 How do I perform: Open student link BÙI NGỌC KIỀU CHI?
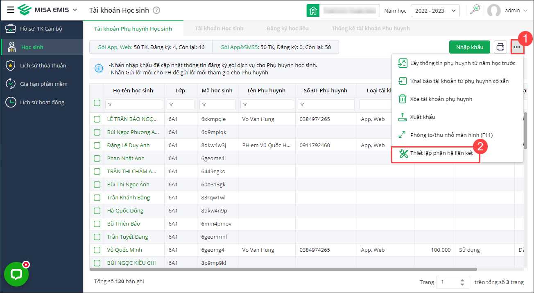point(131,263)
